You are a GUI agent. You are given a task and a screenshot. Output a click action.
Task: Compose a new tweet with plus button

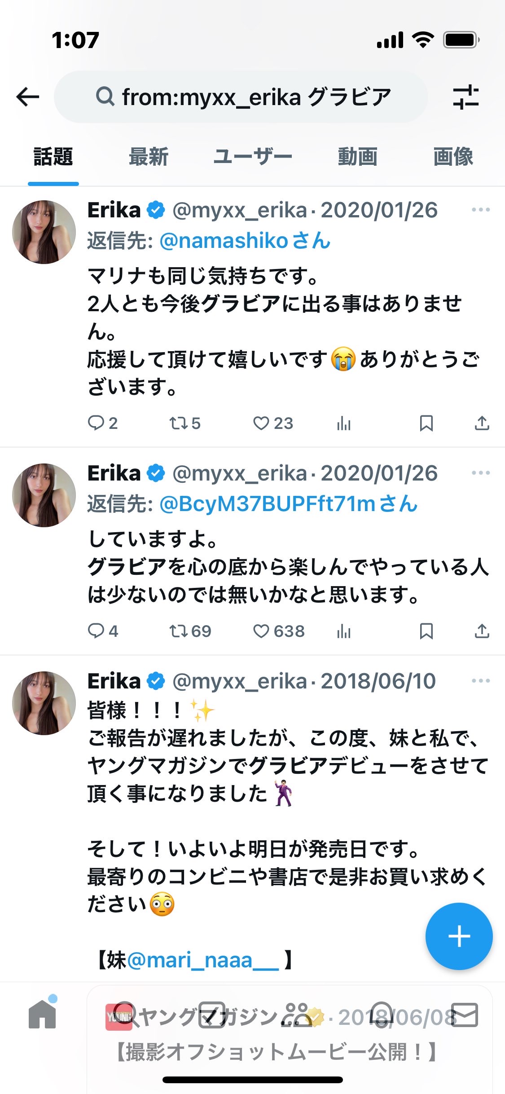tap(459, 936)
